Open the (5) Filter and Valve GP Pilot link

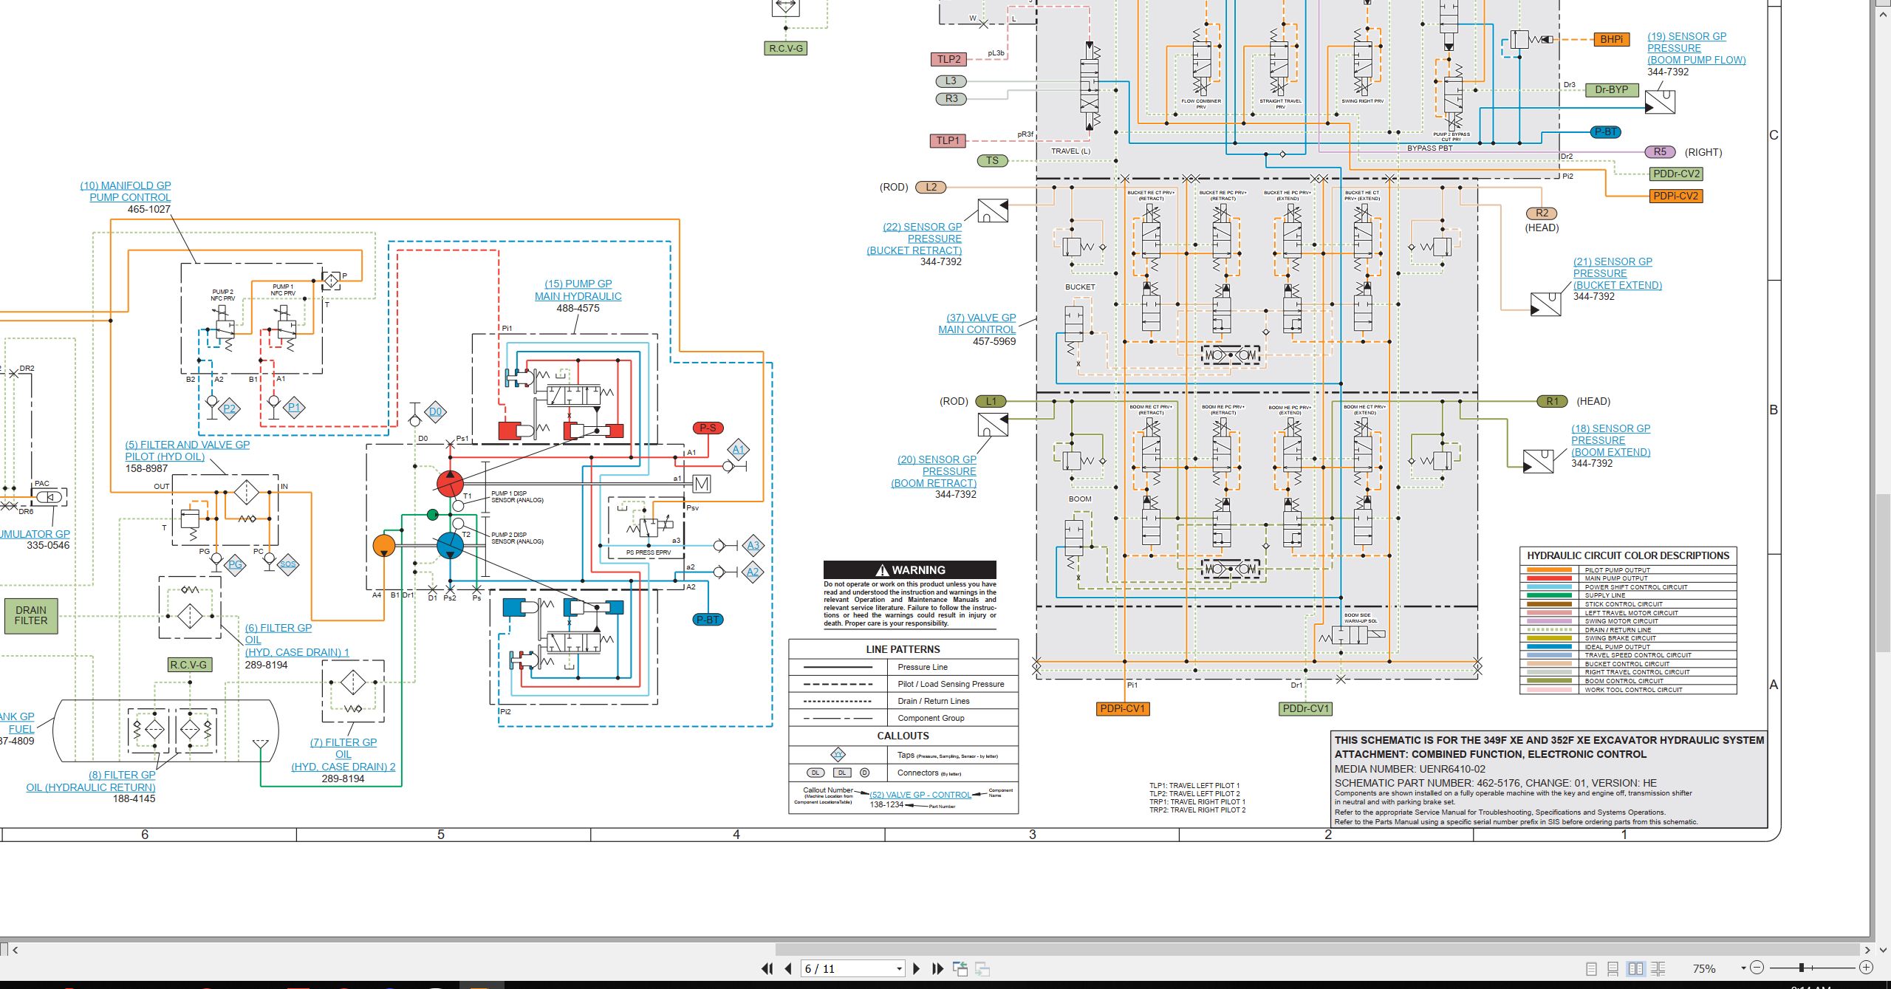click(x=187, y=451)
